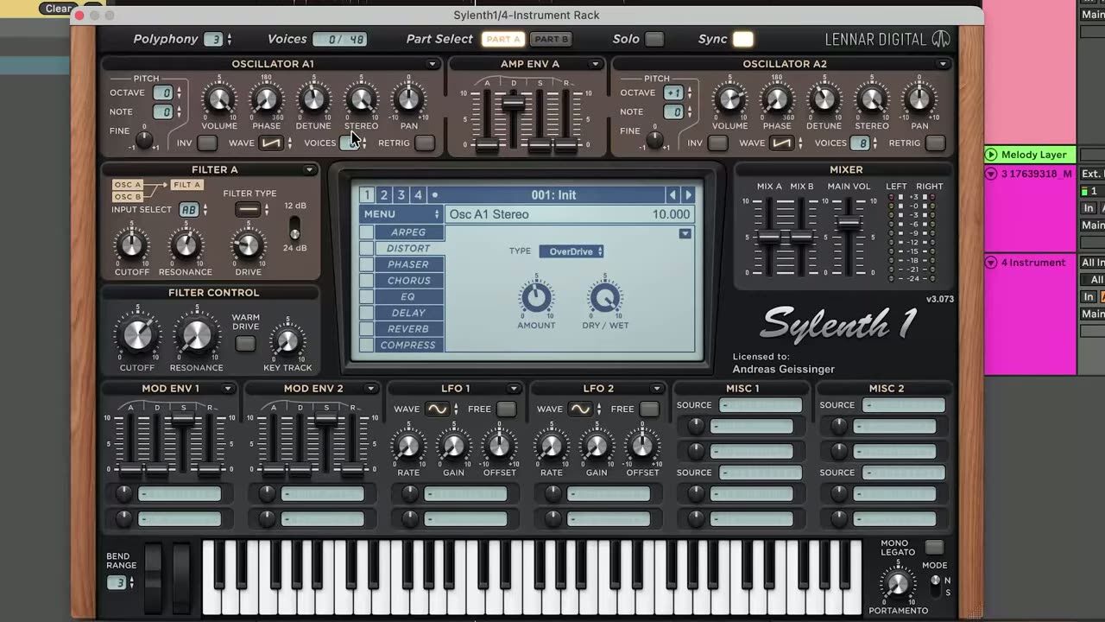The width and height of the screenshot is (1105, 622).
Task: Click Oscillator A1 waveform selector
Action: (271, 143)
